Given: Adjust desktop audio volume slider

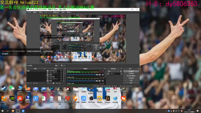Looking at the screenshot, I should [x=82, y=81].
